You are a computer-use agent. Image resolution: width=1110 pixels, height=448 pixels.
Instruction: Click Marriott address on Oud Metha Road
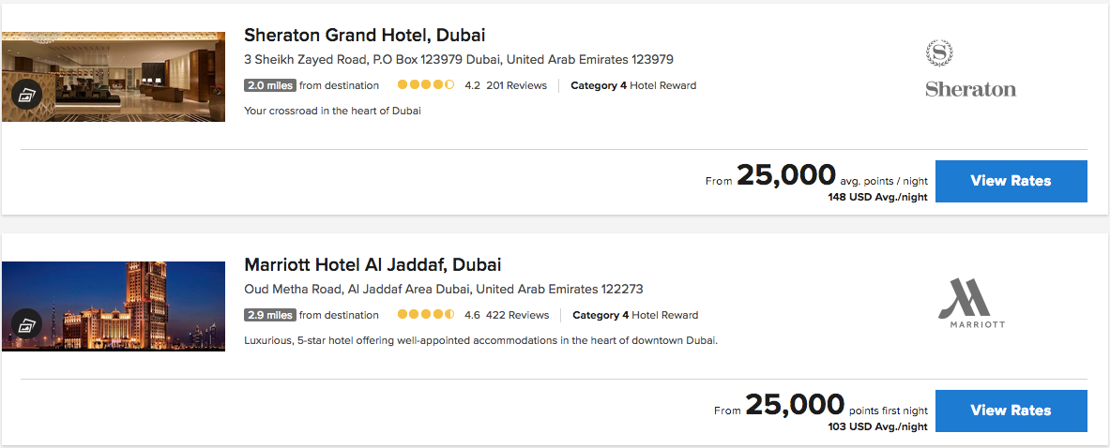coord(443,290)
